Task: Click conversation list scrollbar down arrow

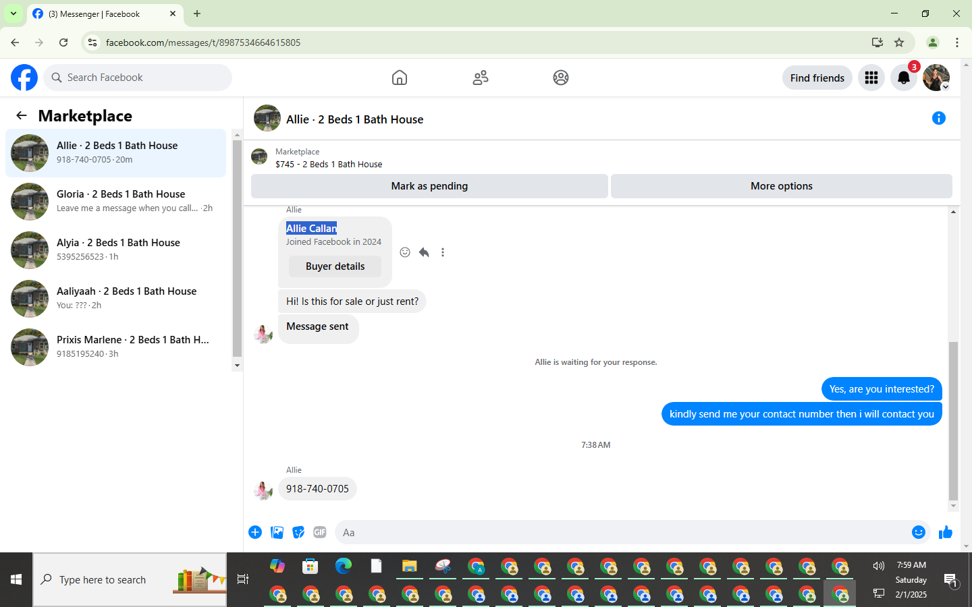Action: tap(237, 366)
